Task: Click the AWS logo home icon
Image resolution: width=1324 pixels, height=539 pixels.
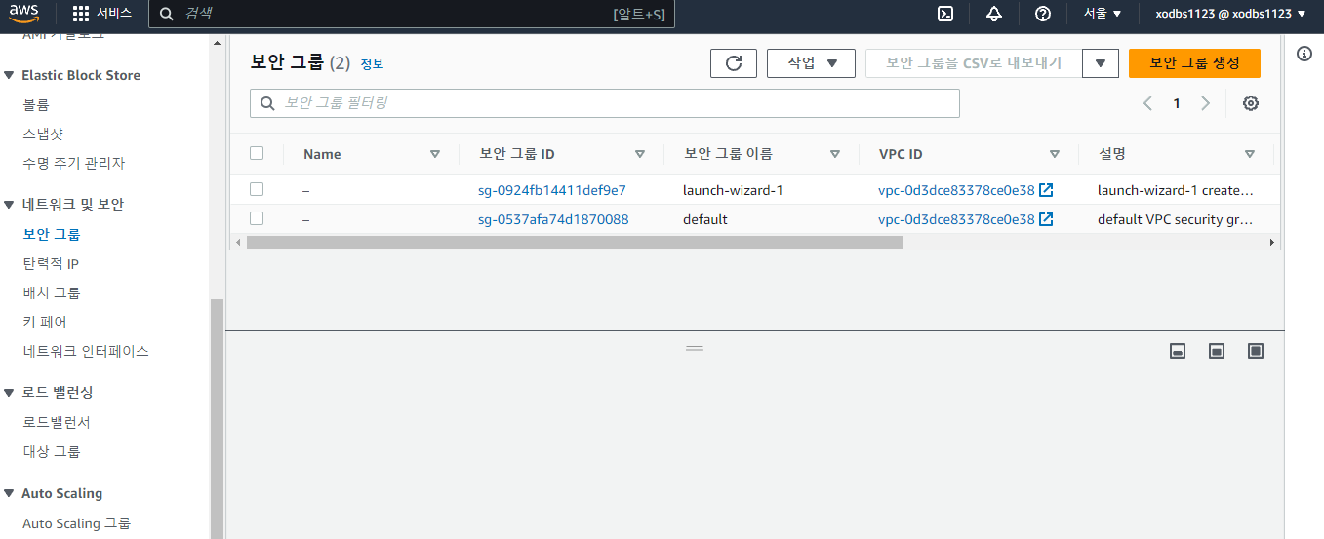Action: (x=24, y=14)
